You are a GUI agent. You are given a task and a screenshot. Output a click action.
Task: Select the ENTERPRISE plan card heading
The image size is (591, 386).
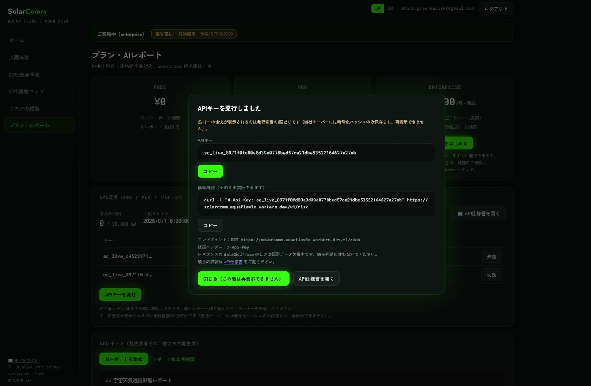pyautogui.click(x=445, y=87)
